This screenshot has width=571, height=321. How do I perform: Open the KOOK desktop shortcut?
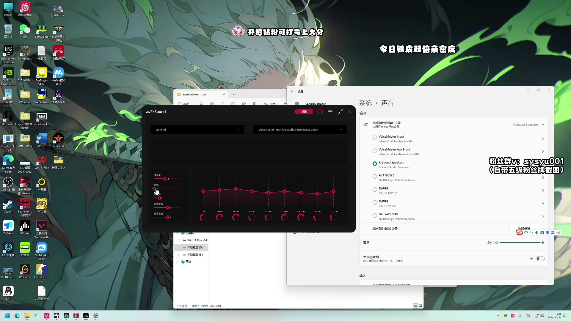[x=25, y=249]
